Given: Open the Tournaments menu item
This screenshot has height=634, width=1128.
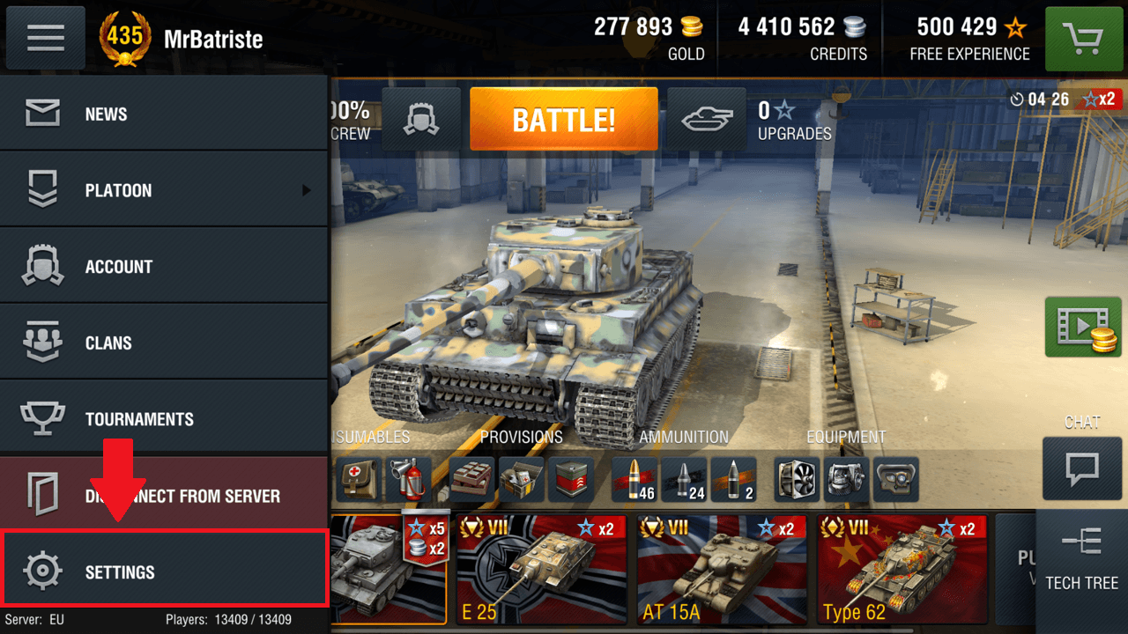Looking at the screenshot, I should tap(164, 419).
